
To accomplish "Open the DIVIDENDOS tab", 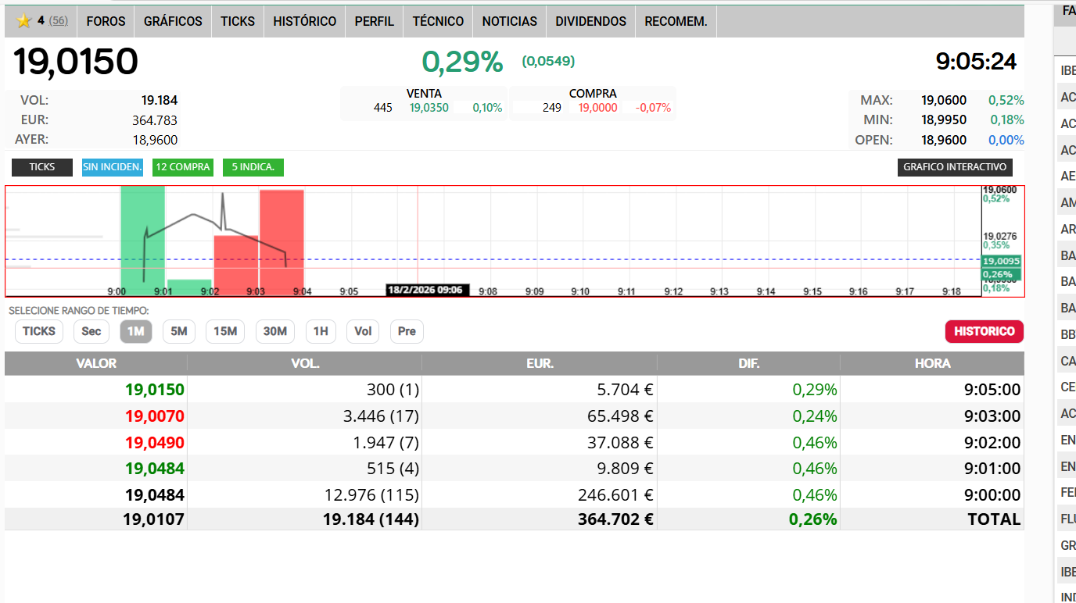I will click(x=590, y=21).
